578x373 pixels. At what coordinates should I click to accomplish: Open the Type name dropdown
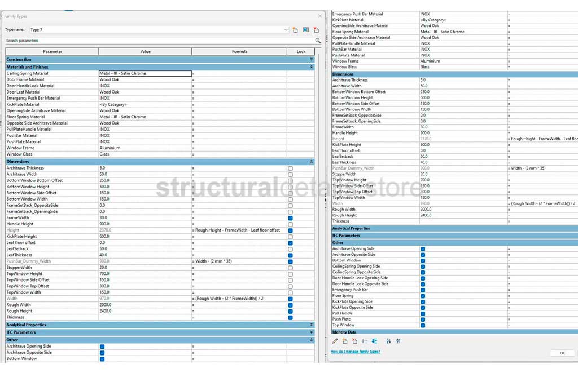286,29
